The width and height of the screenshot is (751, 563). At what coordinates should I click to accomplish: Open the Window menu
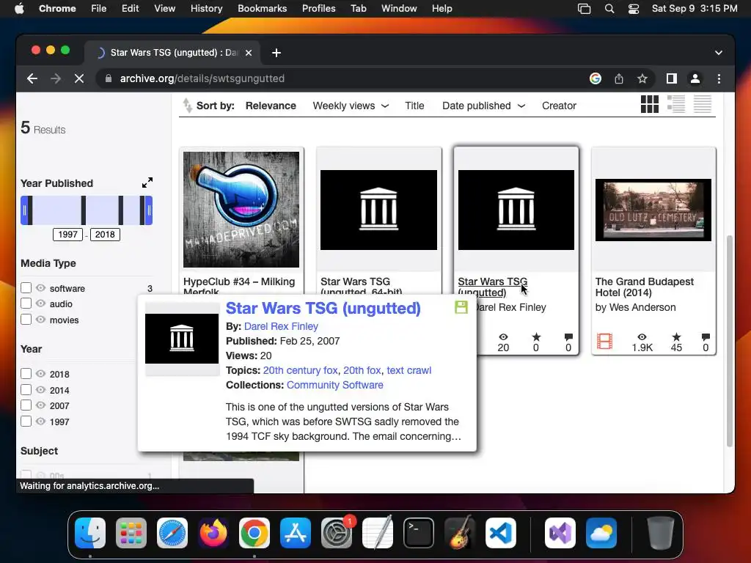(x=399, y=9)
